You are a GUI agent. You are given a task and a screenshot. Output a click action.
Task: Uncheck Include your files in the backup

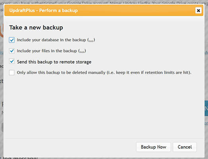click(x=12, y=51)
